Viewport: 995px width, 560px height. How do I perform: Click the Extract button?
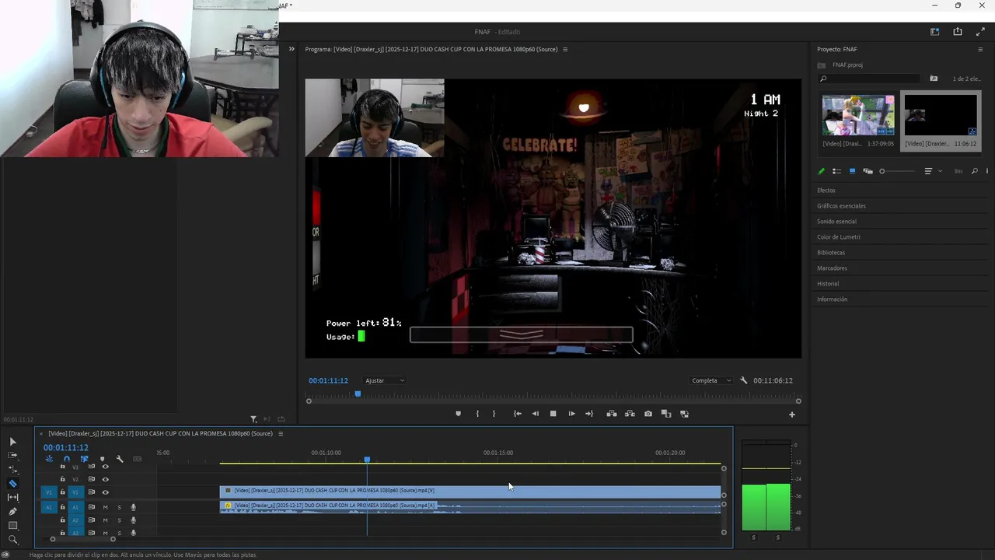click(630, 414)
